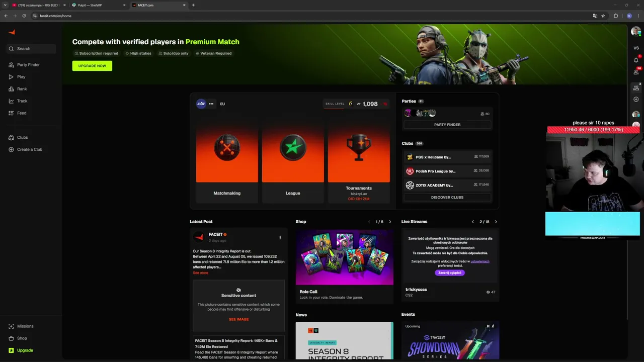This screenshot has width=644, height=362.
Task: Open the Feed sidebar icon
Action: click(11, 113)
